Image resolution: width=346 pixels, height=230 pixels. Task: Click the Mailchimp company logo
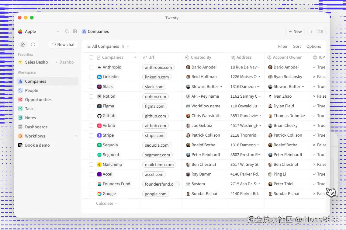coord(99,165)
